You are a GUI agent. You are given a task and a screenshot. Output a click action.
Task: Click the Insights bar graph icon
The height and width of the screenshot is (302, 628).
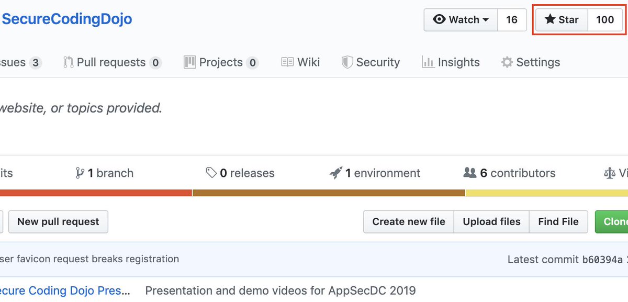[428, 62]
